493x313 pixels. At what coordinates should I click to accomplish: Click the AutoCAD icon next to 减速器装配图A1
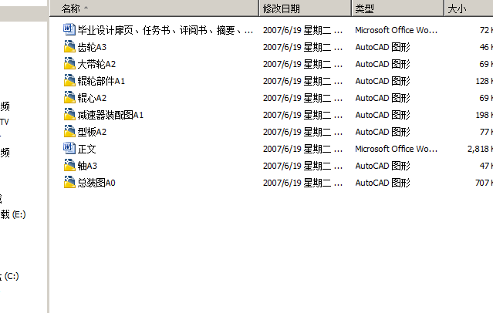point(69,114)
